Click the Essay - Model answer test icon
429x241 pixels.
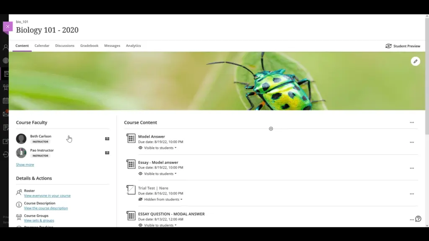click(x=131, y=164)
